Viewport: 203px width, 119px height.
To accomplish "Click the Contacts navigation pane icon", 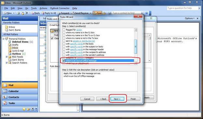I will (5, 97).
